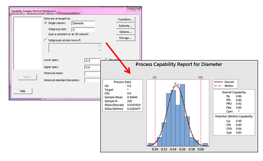The image size is (263, 161).
Task: Click the Help button
Action: [x=23, y=91]
